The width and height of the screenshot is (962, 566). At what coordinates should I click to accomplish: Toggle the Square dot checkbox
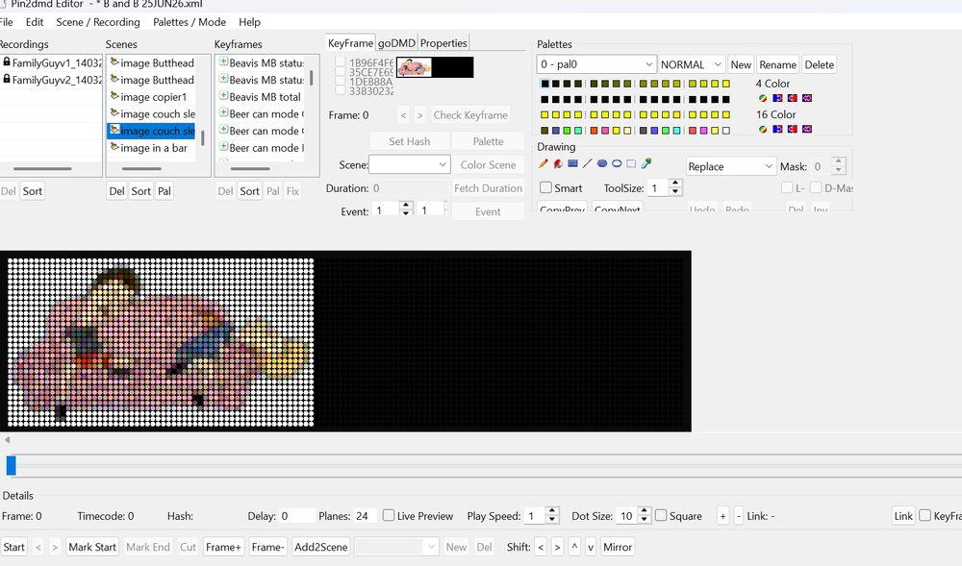(x=661, y=516)
